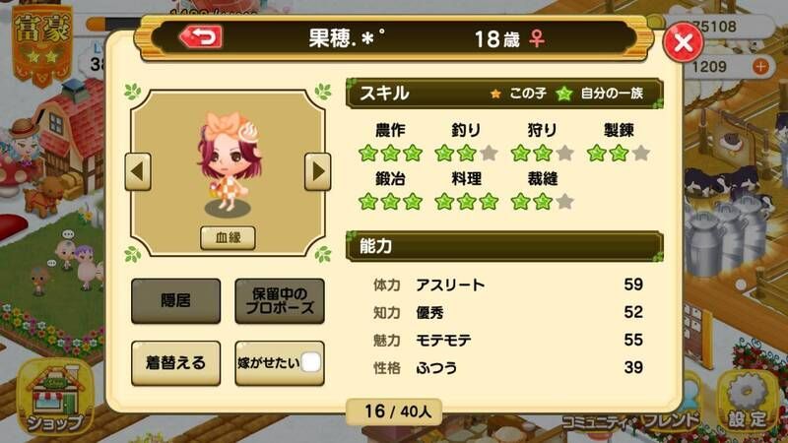Click the 隠居 retire button

(x=176, y=301)
